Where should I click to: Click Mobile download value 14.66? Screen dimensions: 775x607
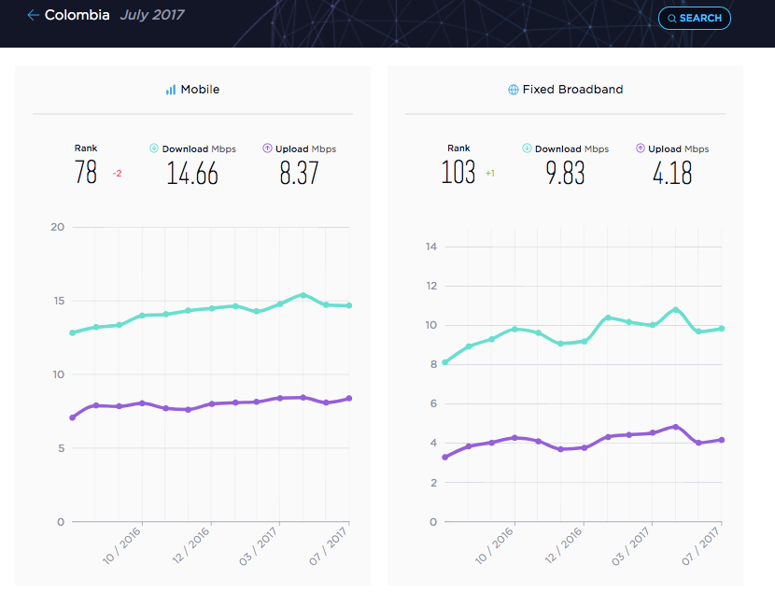(192, 173)
